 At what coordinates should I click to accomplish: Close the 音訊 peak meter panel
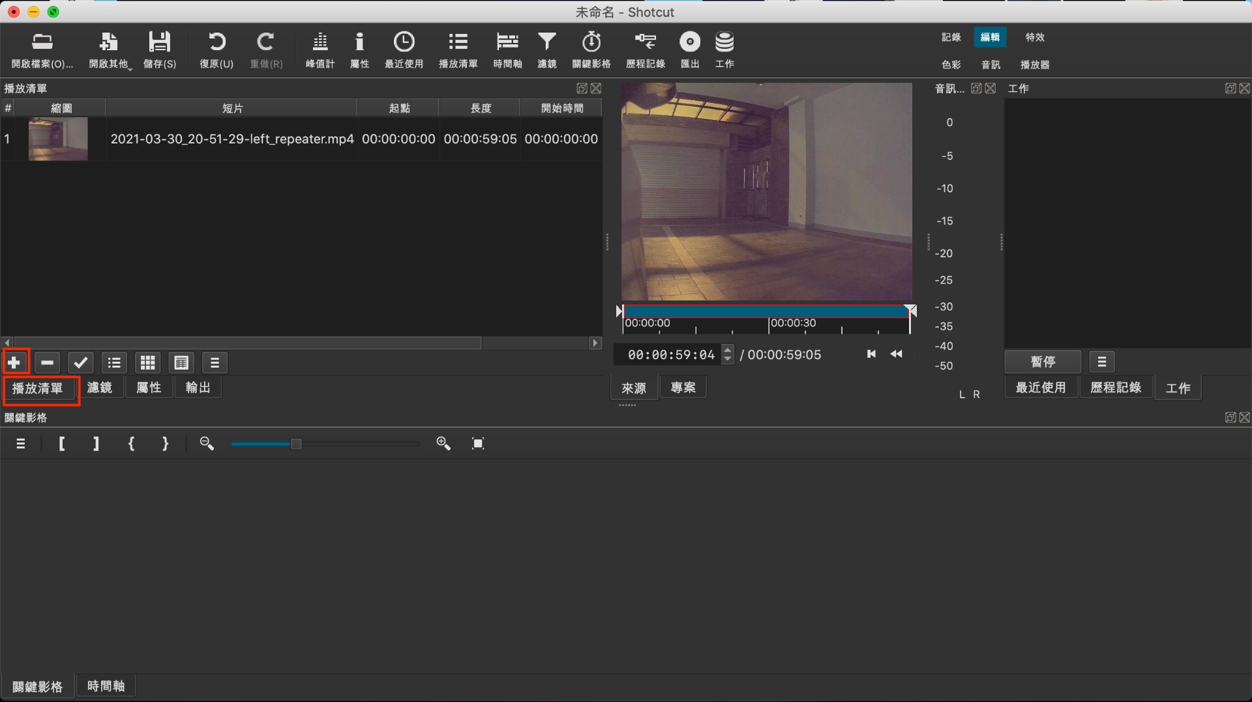[990, 88]
